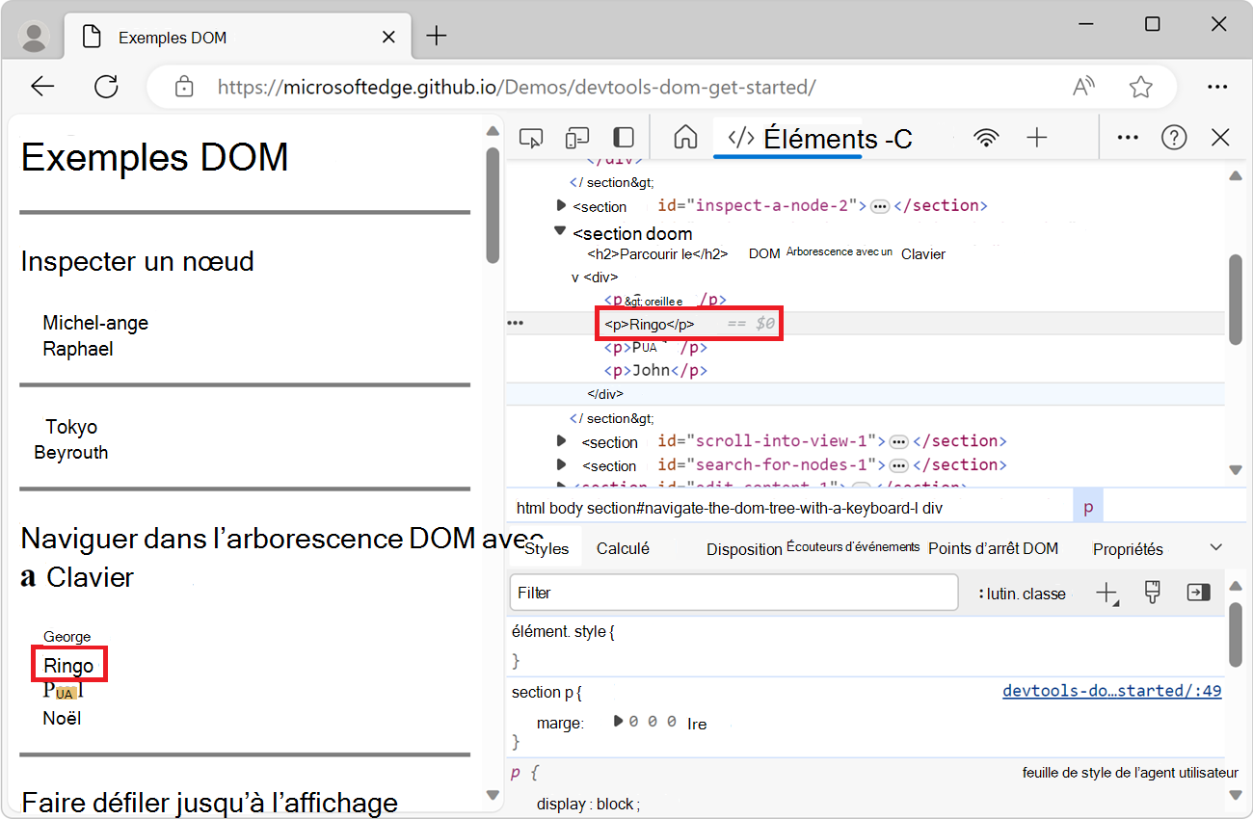Toggle device emulation mode
This screenshot has width=1253, height=819.
pos(577,138)
